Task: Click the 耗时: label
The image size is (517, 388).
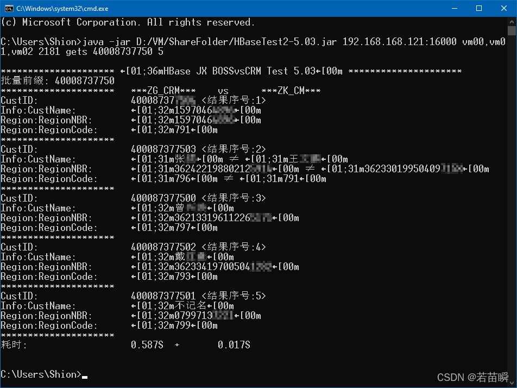Action: [14, 345]
